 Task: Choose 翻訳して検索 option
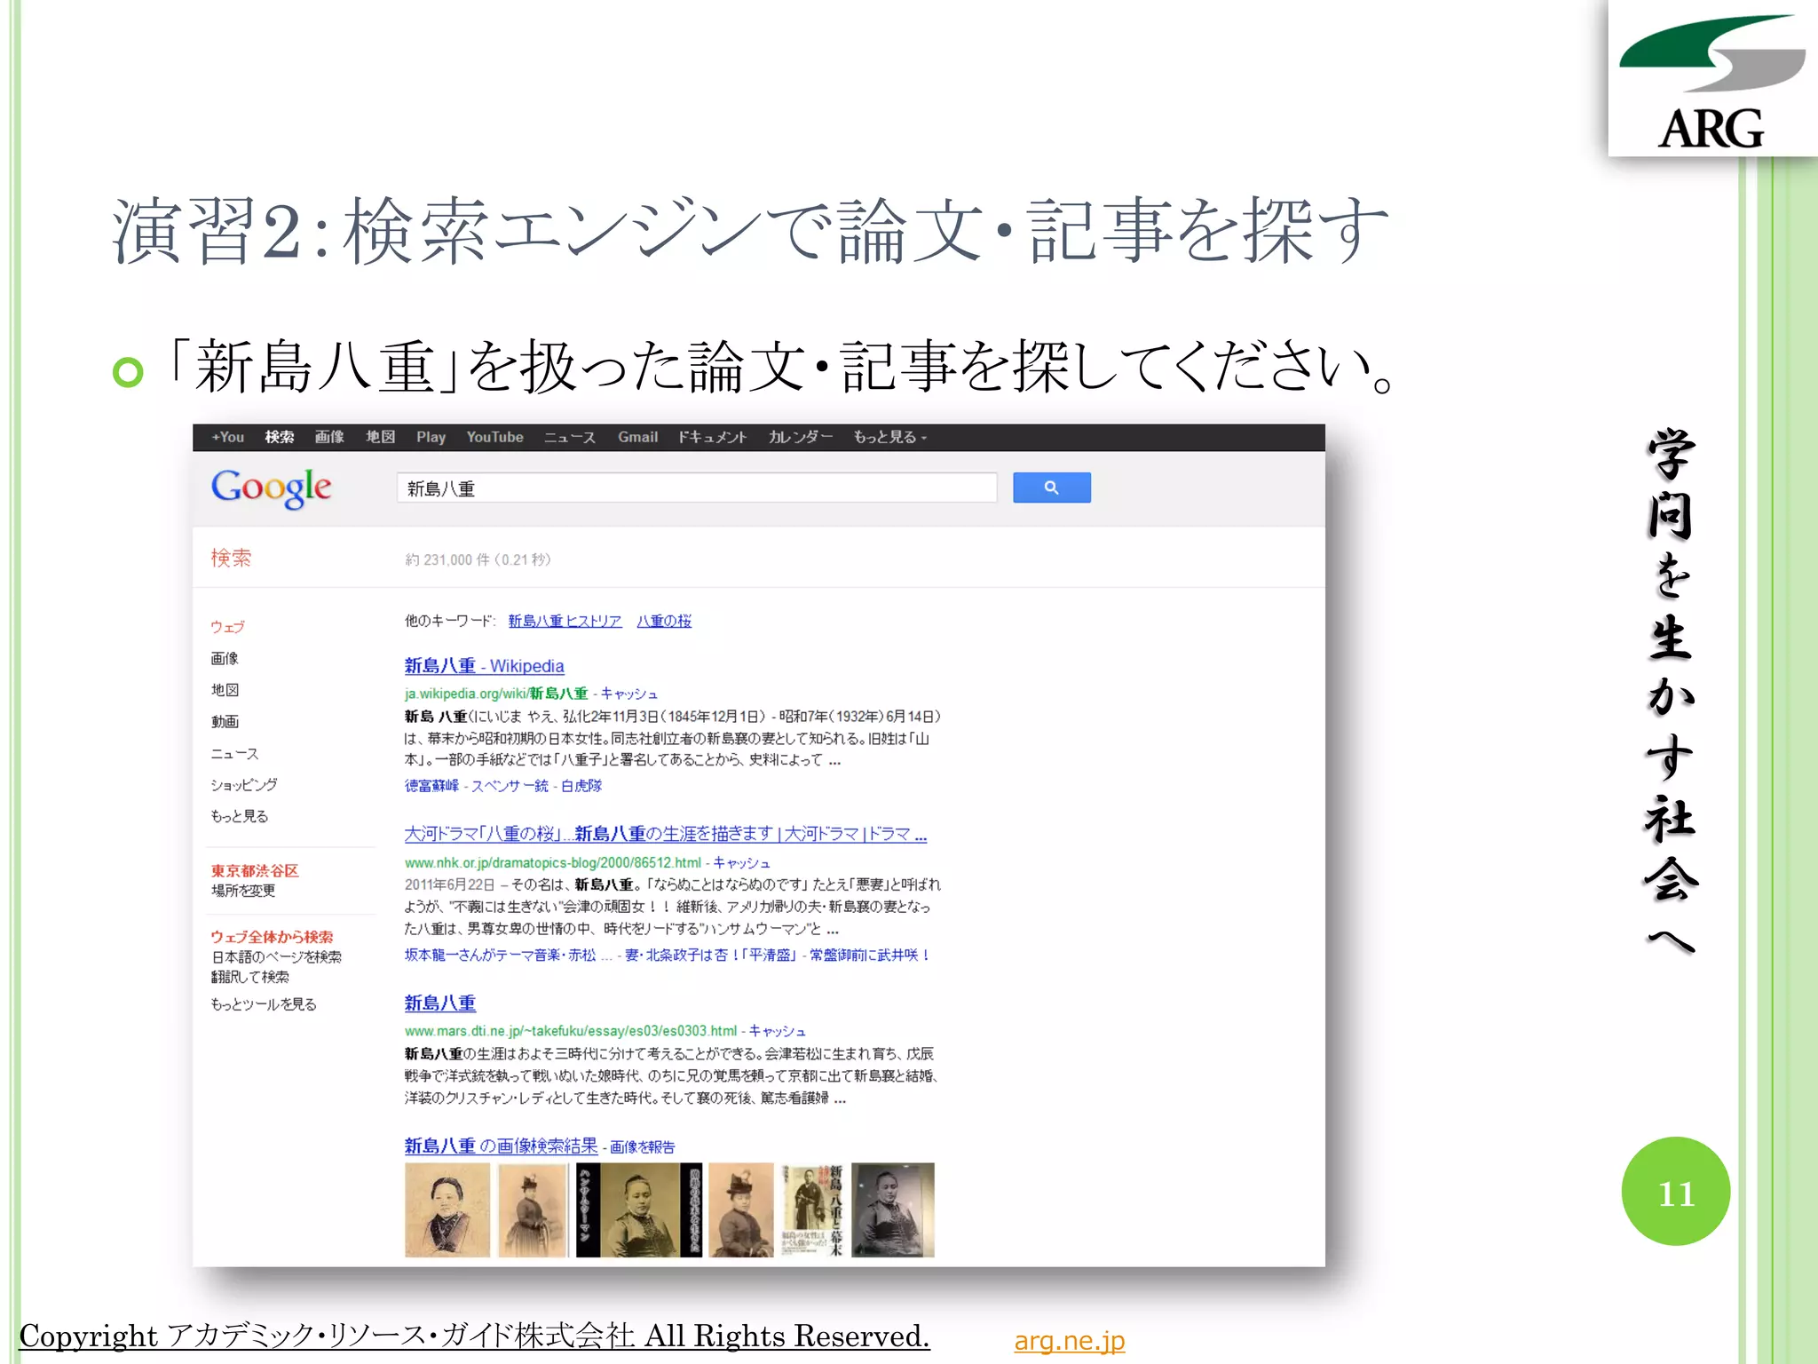click(x=250, y=977)
